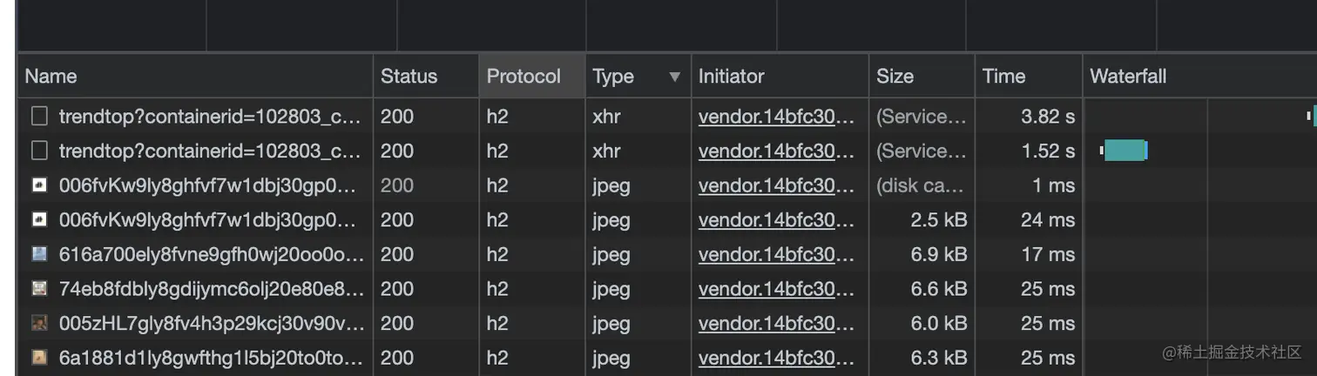Open the vendor.14bfc30 initiator link for the 3.82 s request

[776, 117]
